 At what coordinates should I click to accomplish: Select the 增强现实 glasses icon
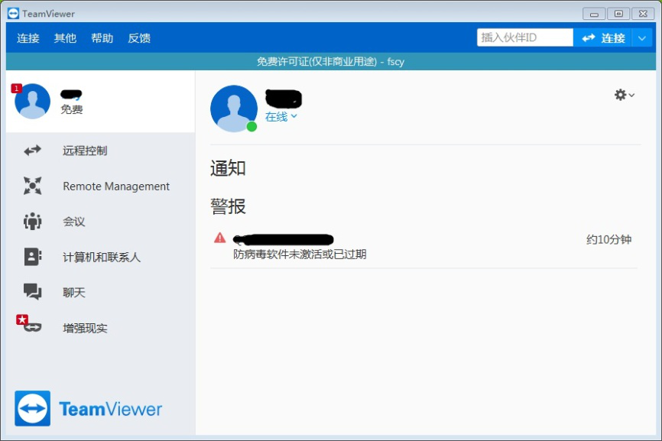click(33, 327)
